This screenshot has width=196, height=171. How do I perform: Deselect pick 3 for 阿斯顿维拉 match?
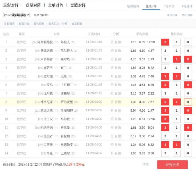coord(165,42)
